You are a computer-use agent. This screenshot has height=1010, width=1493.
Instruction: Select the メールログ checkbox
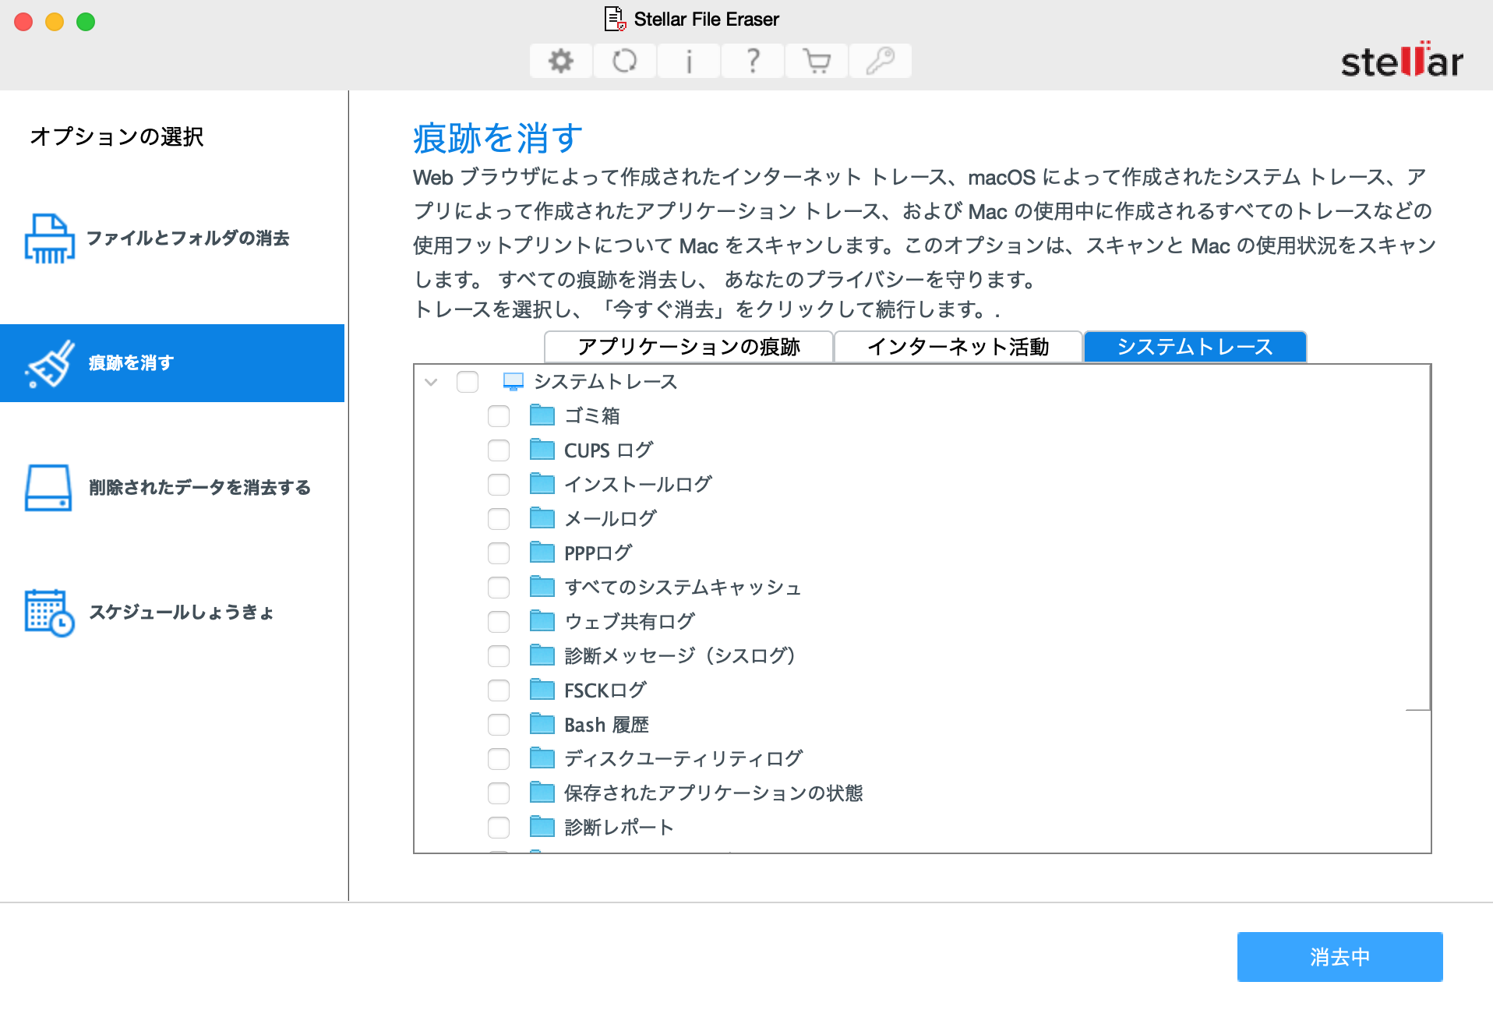coord(499,519)
